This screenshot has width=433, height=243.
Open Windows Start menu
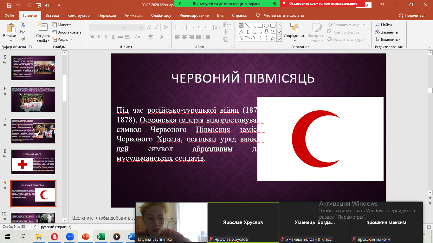(x=8, y=236)
